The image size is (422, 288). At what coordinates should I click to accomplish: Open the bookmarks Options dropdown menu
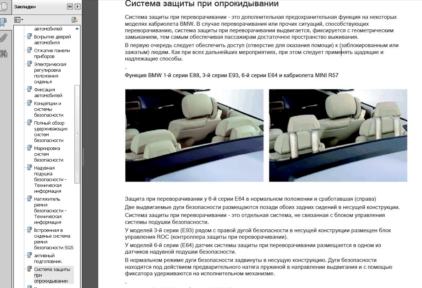[18, 20]
